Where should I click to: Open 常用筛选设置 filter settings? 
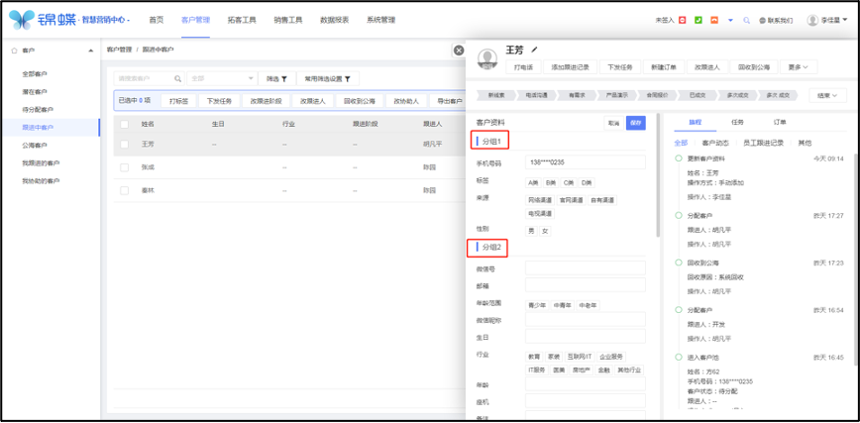(327, 79)
